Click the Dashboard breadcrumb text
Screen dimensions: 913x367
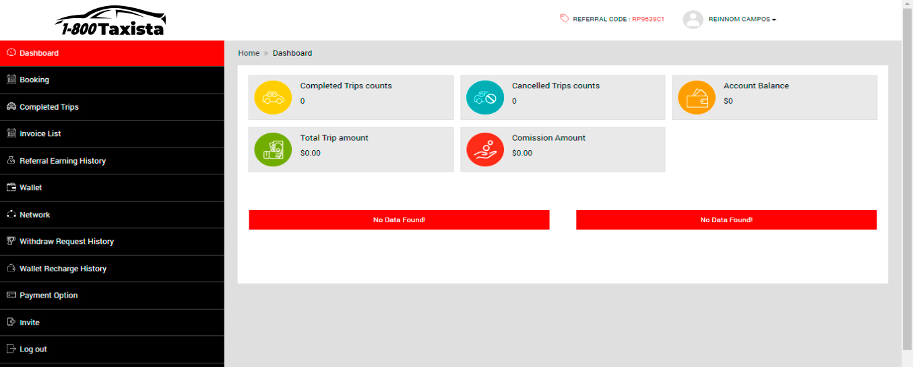(292, 53)
